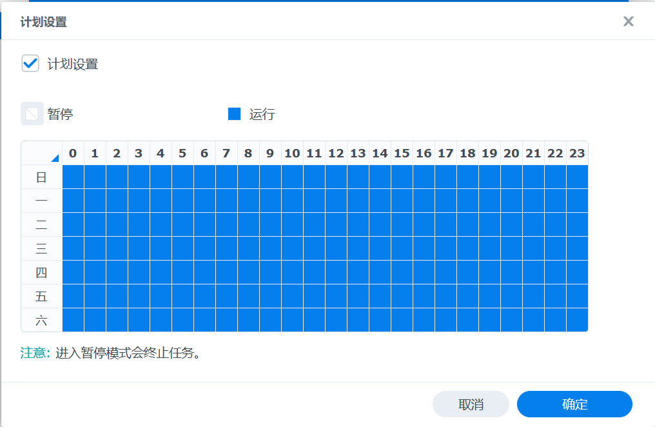Screen dimensions: 655x427
Task: Click a blue 运行 cell for Saturday noon
Action: tap(336, 320)
